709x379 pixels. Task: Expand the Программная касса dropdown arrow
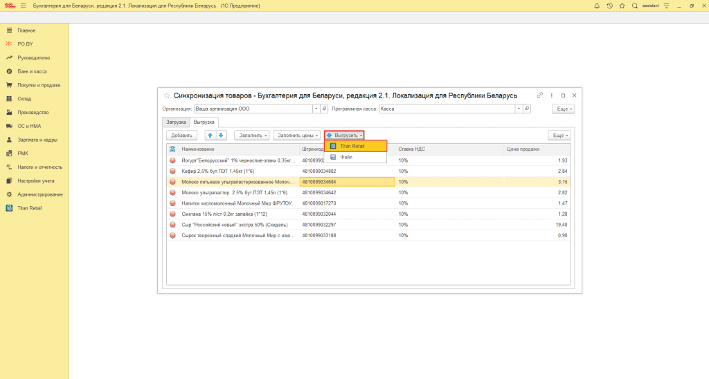point(519,109)
